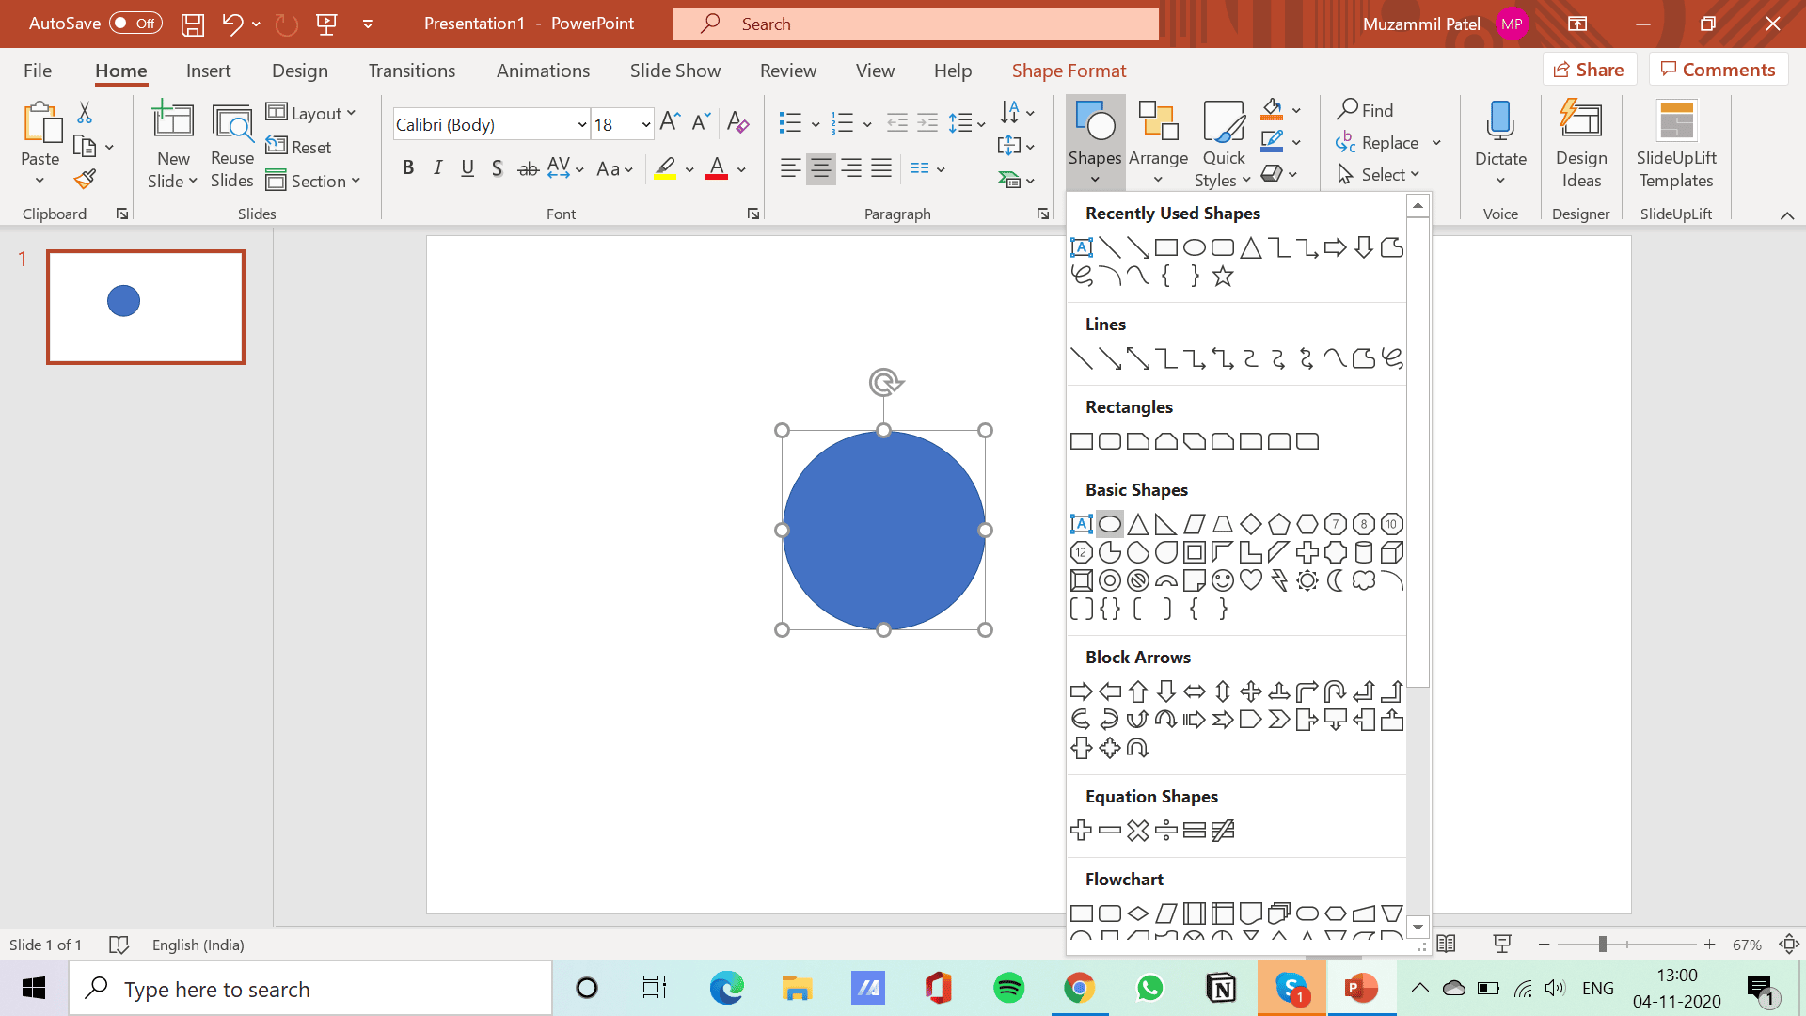
Task: Click the Dictate microphone icon
Action: click(1500, 122)
